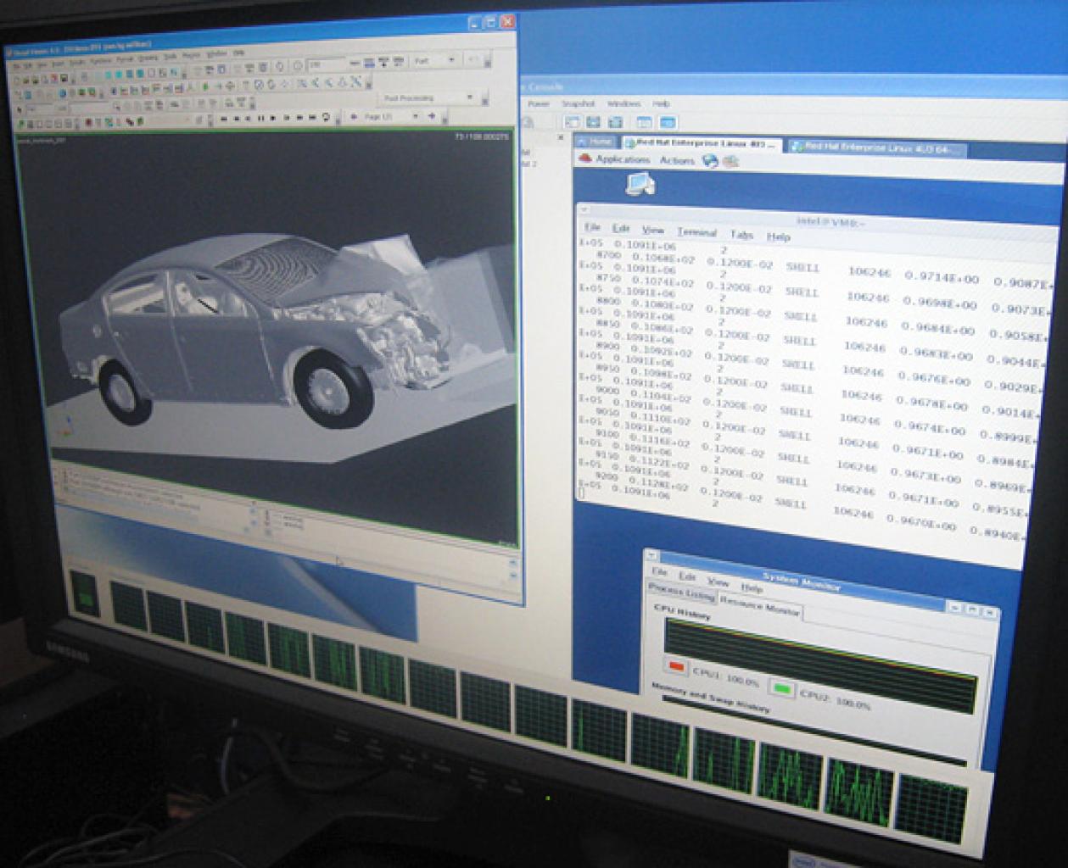The height and width of the screenshot is (868, 1068).
Task: Open Edit menu in the terminal window
Action: click(x=621, y=229)
